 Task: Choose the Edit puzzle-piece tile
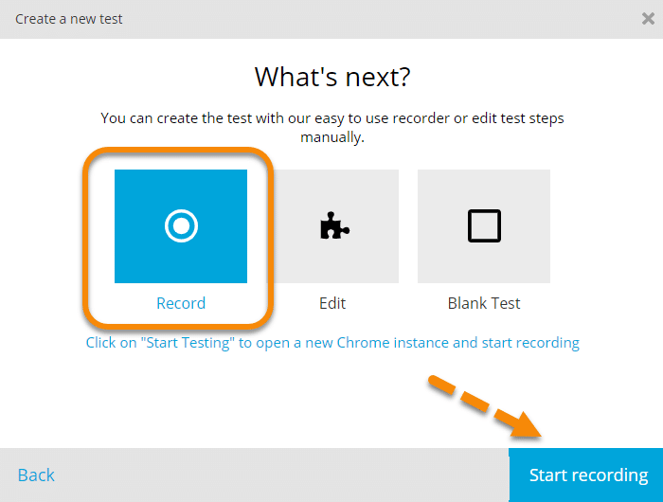click(x=334, y=226)
